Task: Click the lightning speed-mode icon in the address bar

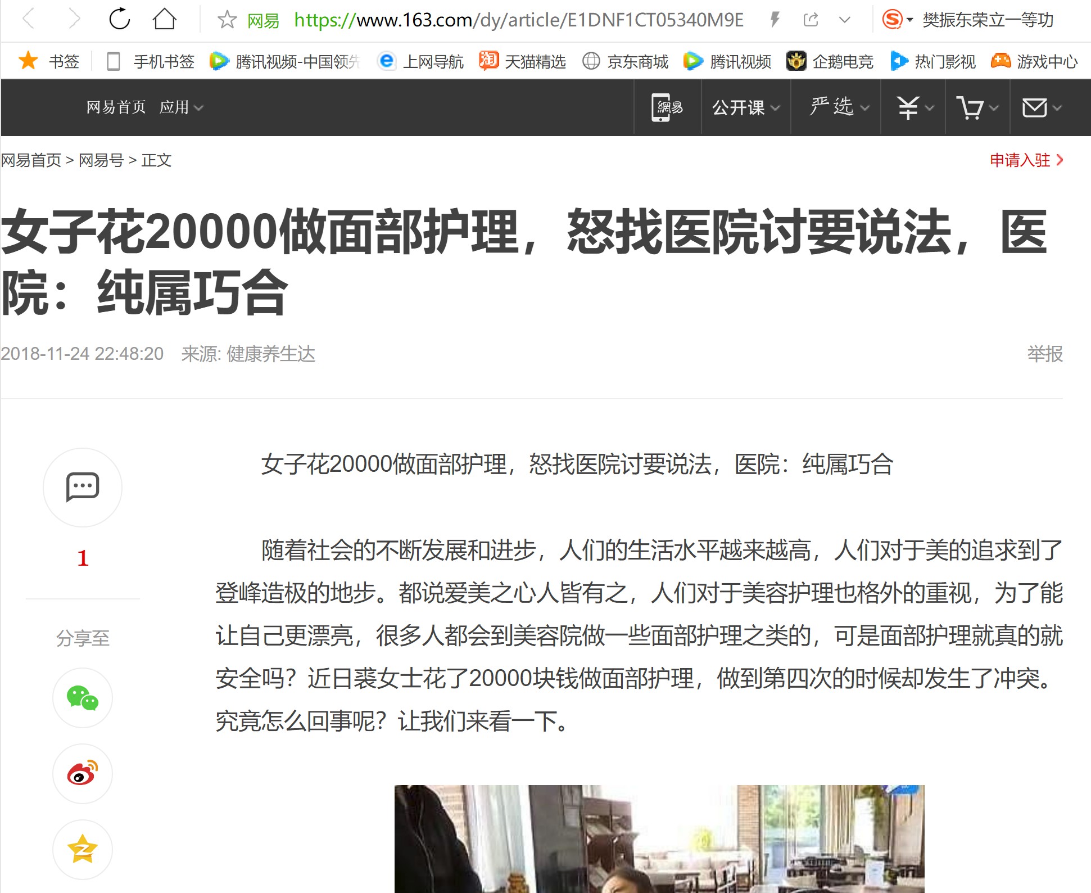Action: (775, 20)
